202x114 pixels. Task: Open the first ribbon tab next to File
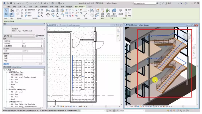point(9,7)
